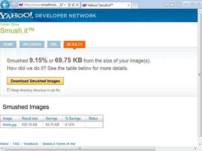202x151 pixels.
Task: Open the Koala.jpg image link
Action: click(x=10, y=124)
